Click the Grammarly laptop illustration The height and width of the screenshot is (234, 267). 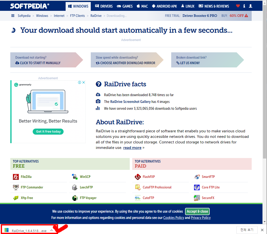[x=47, y=101]
